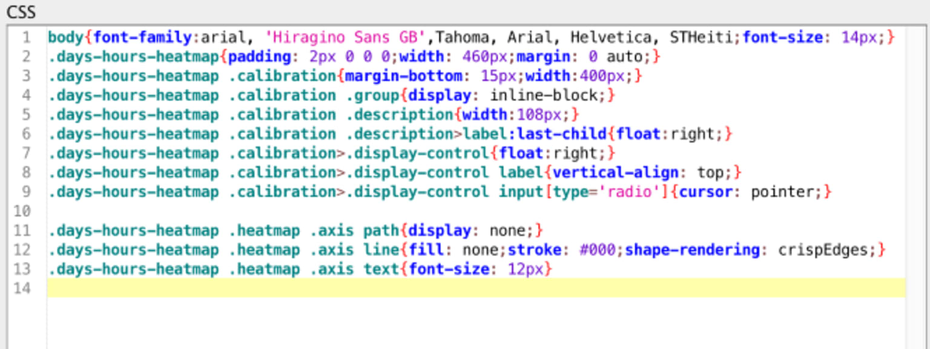Click 'font-size' property on line 1

click(x=783, y=38)
